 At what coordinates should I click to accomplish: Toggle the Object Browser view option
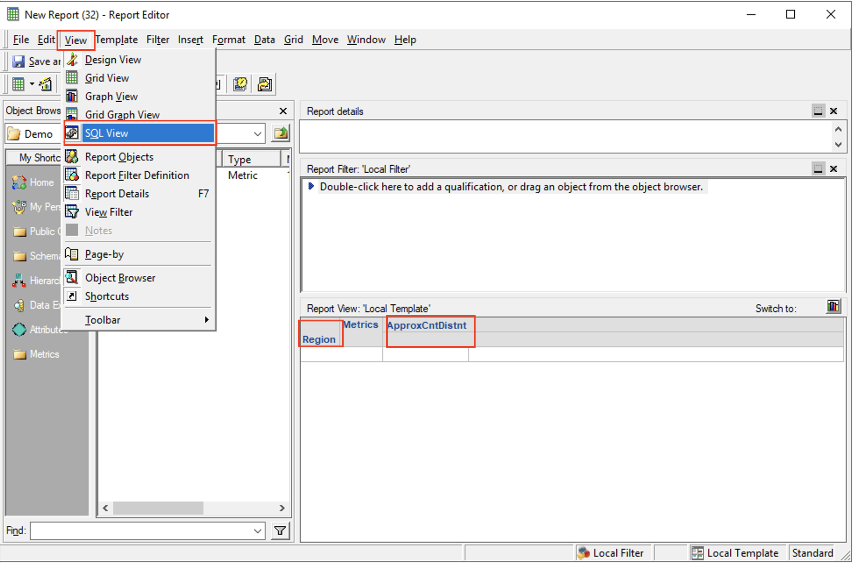pos(120,278)
